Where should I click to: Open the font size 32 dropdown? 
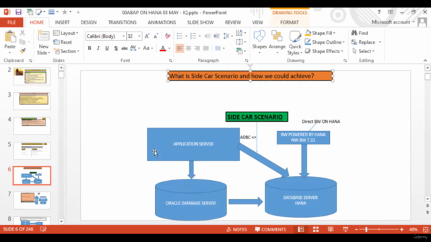pyautogui.click(x=139, y=36)
